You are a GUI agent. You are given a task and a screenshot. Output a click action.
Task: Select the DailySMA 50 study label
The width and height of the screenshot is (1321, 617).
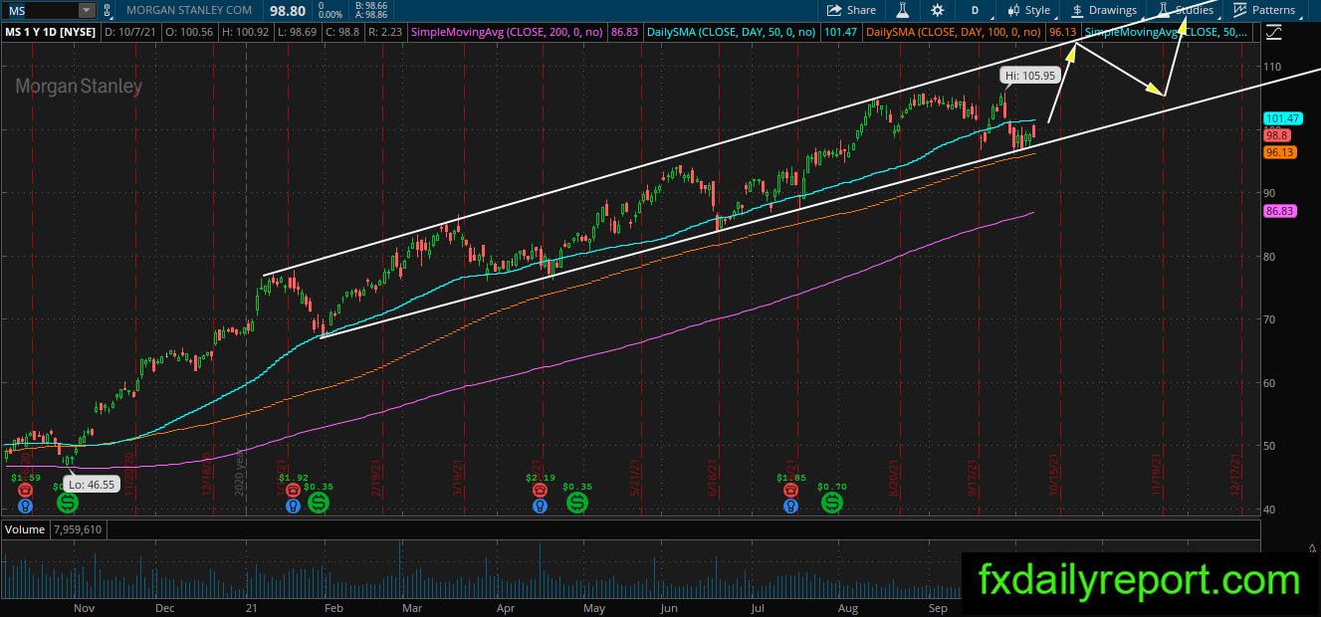731,32
